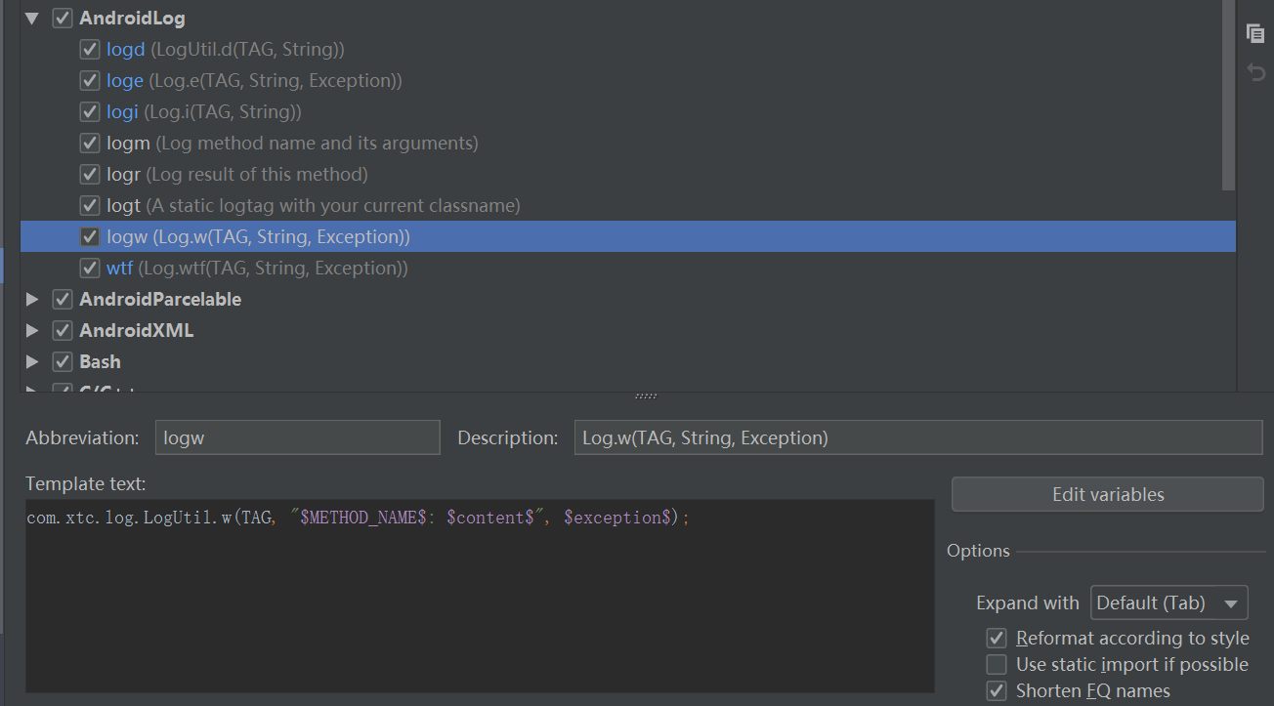Screen dimensions: 1274x706
Task: Click the Edit variables button
Action: (1107, 494)
